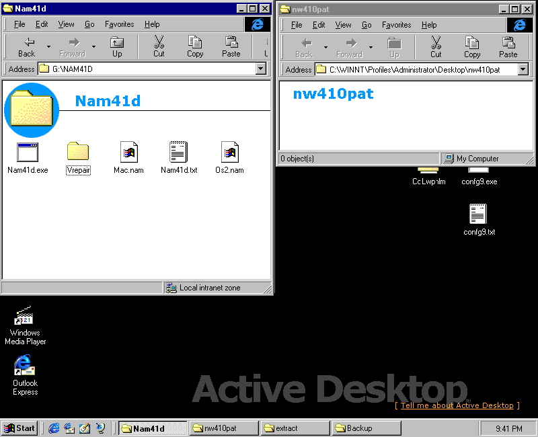The height and width of the screenshot is (437, 538).
Task: Open the Help menu in the Nam41d window
Action: point(152,24)
